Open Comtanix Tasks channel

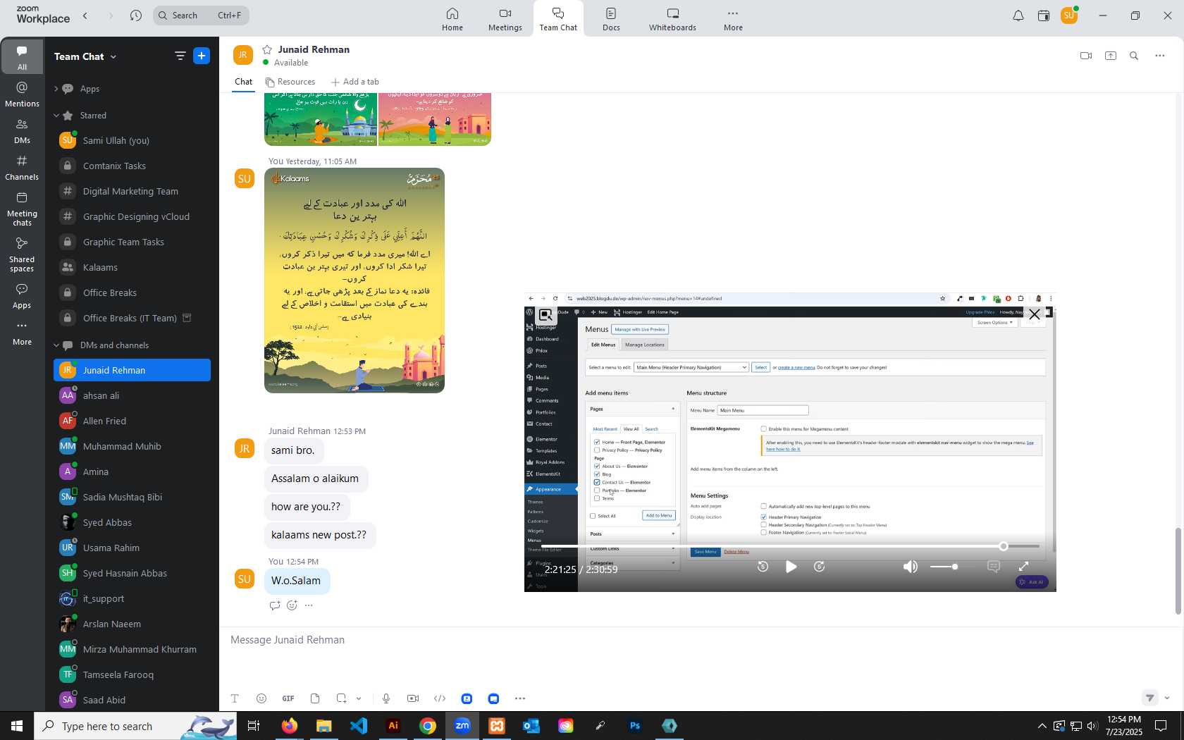[x=132, y=166]
